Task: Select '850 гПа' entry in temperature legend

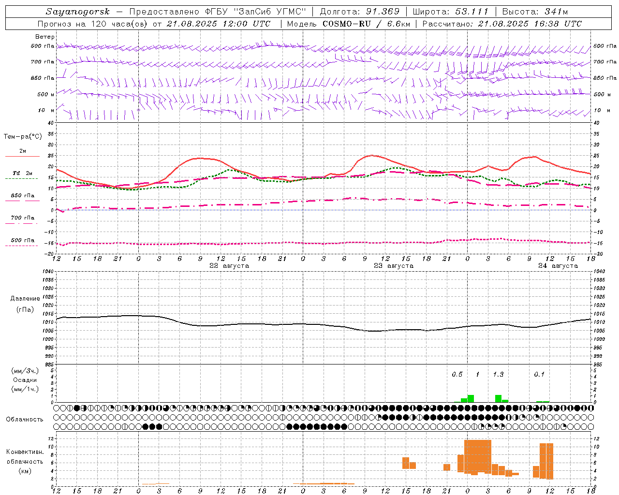Action: [x=23, y=196]
